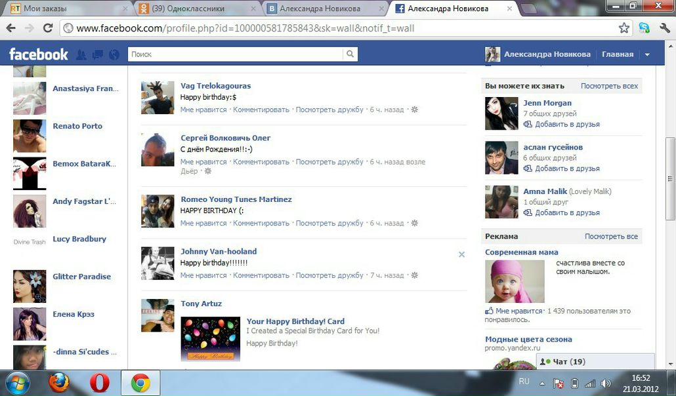Bookmark this page with the star icon

(x=624, y=28)
